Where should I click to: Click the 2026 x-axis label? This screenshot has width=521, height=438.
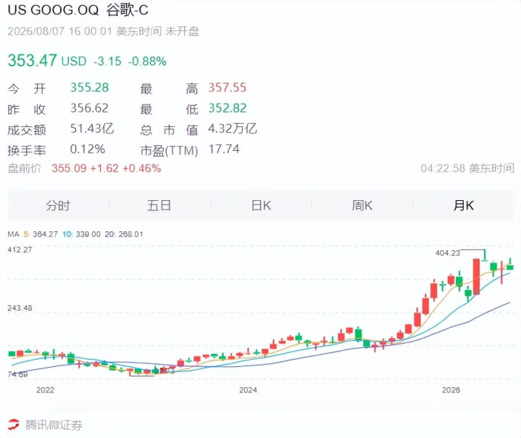[x=451, y=390]
